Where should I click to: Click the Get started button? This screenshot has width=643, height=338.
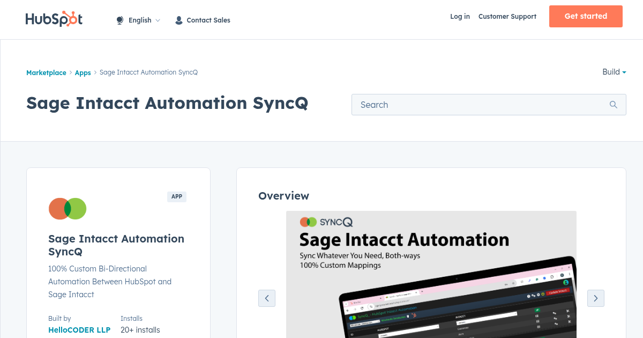point(586,16)
